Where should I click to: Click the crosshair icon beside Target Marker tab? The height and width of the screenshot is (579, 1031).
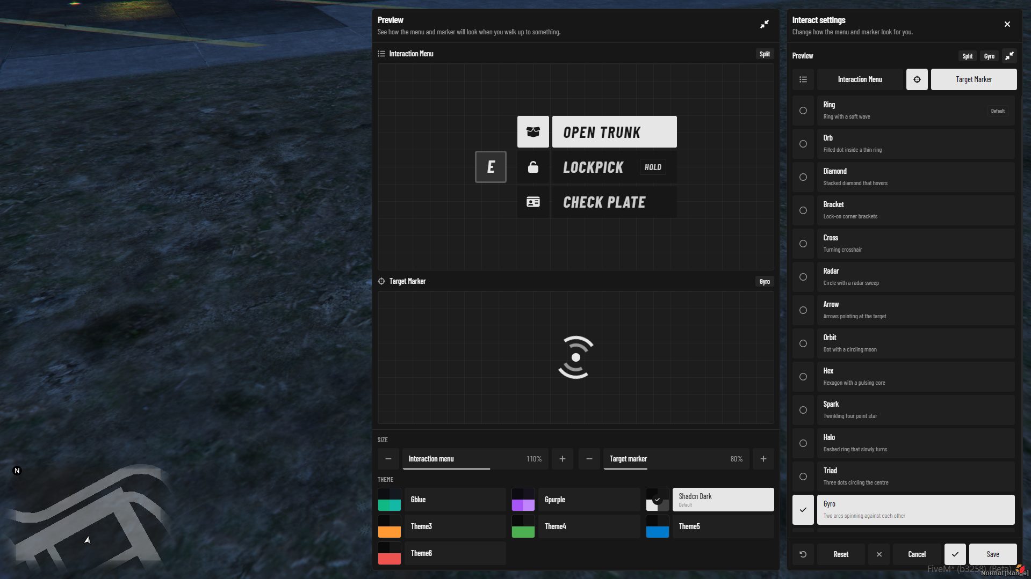(917, 79)
